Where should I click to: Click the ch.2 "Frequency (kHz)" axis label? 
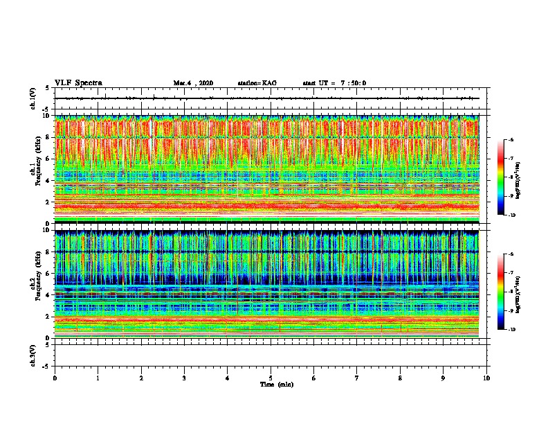pos(38,276)
